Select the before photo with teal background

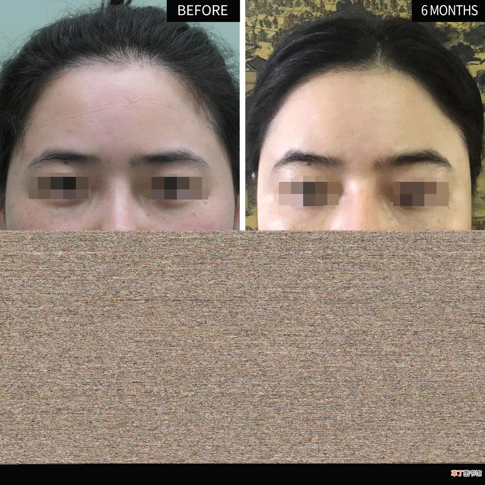click(120, 115)
